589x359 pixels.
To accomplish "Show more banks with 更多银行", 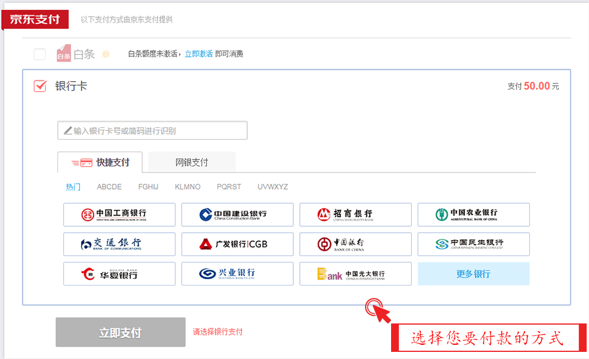I will (473, 274).
